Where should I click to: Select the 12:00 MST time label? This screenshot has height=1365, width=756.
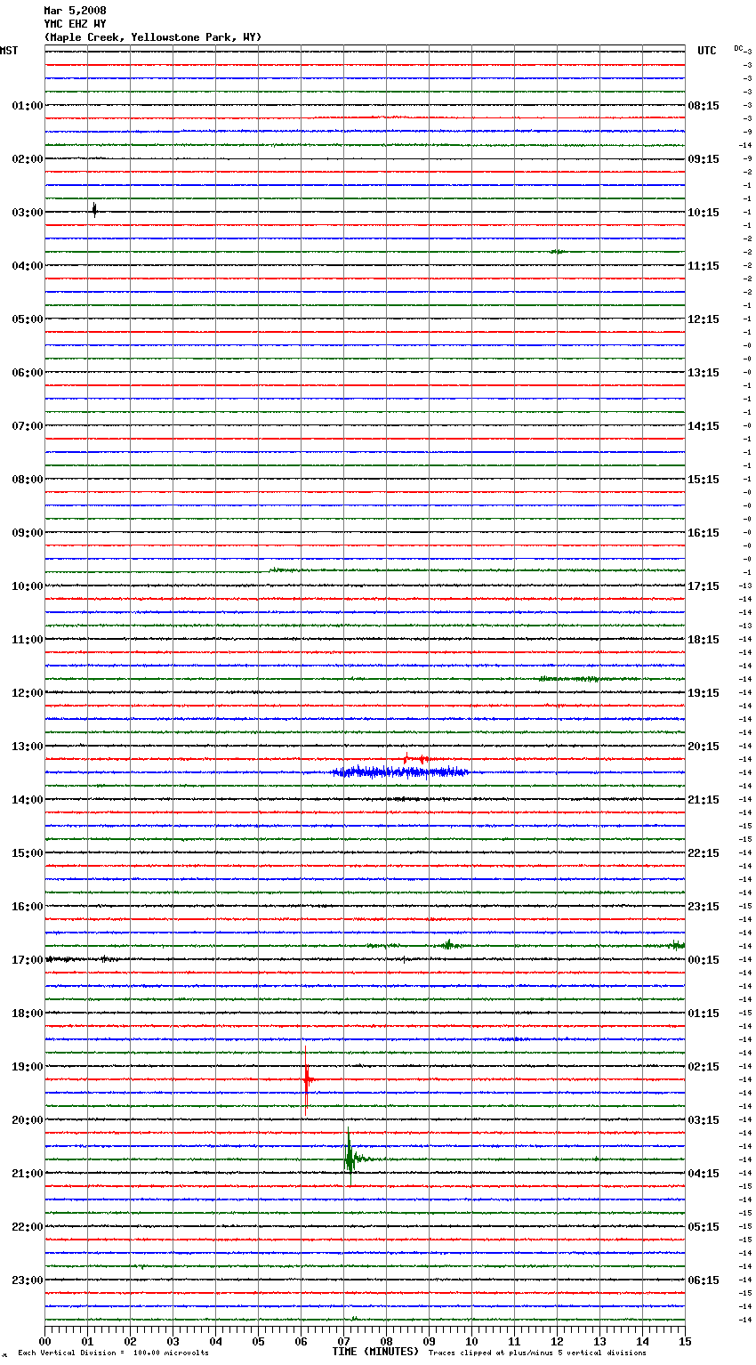[x=28, y=693]
